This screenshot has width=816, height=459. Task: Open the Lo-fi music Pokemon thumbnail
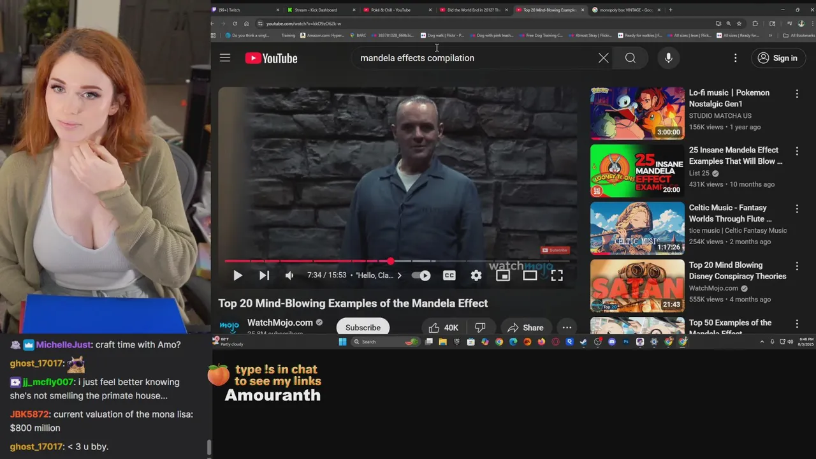(637, 113)
